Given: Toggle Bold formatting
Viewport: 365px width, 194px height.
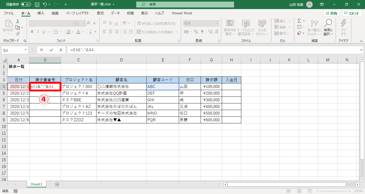Looking at the screenshot, I should [32, 32].
